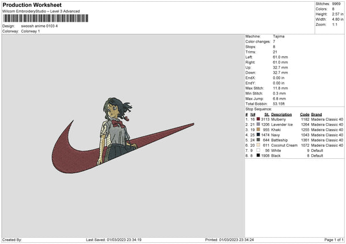Click the White color swatch
The height and width of the screenshot is (244, 346).
point(258,150)
